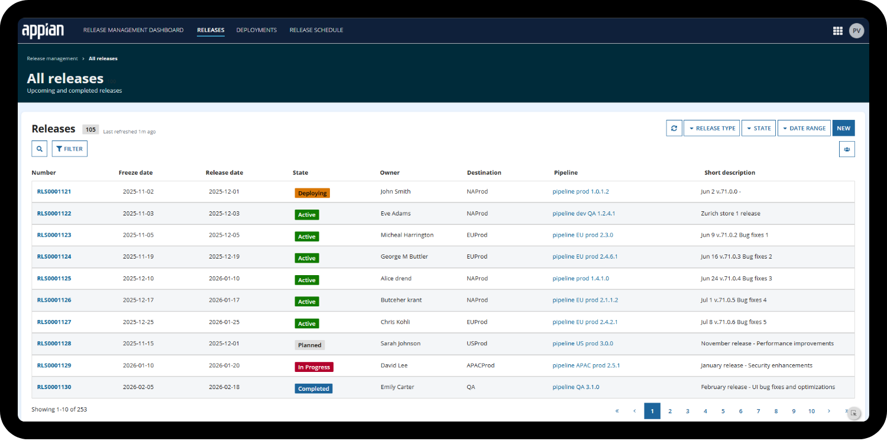Image resolution: width=887 pixels, height=441 pixels.
Task: Click the Deploying state badge
Action: [312, 193]
